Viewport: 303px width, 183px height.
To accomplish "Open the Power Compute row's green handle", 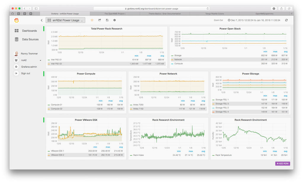I will click(x=44, y=74).
